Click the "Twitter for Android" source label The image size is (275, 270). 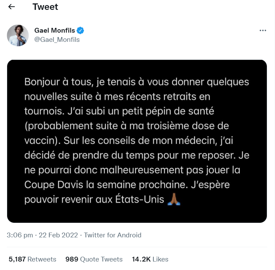(112, 235)
